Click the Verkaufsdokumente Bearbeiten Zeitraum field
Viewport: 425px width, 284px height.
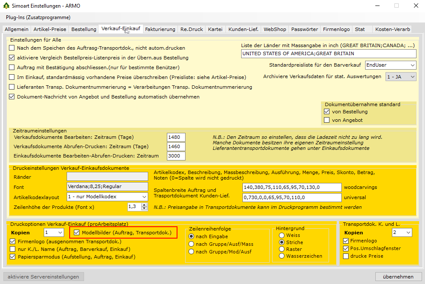[x=176, y=137]
